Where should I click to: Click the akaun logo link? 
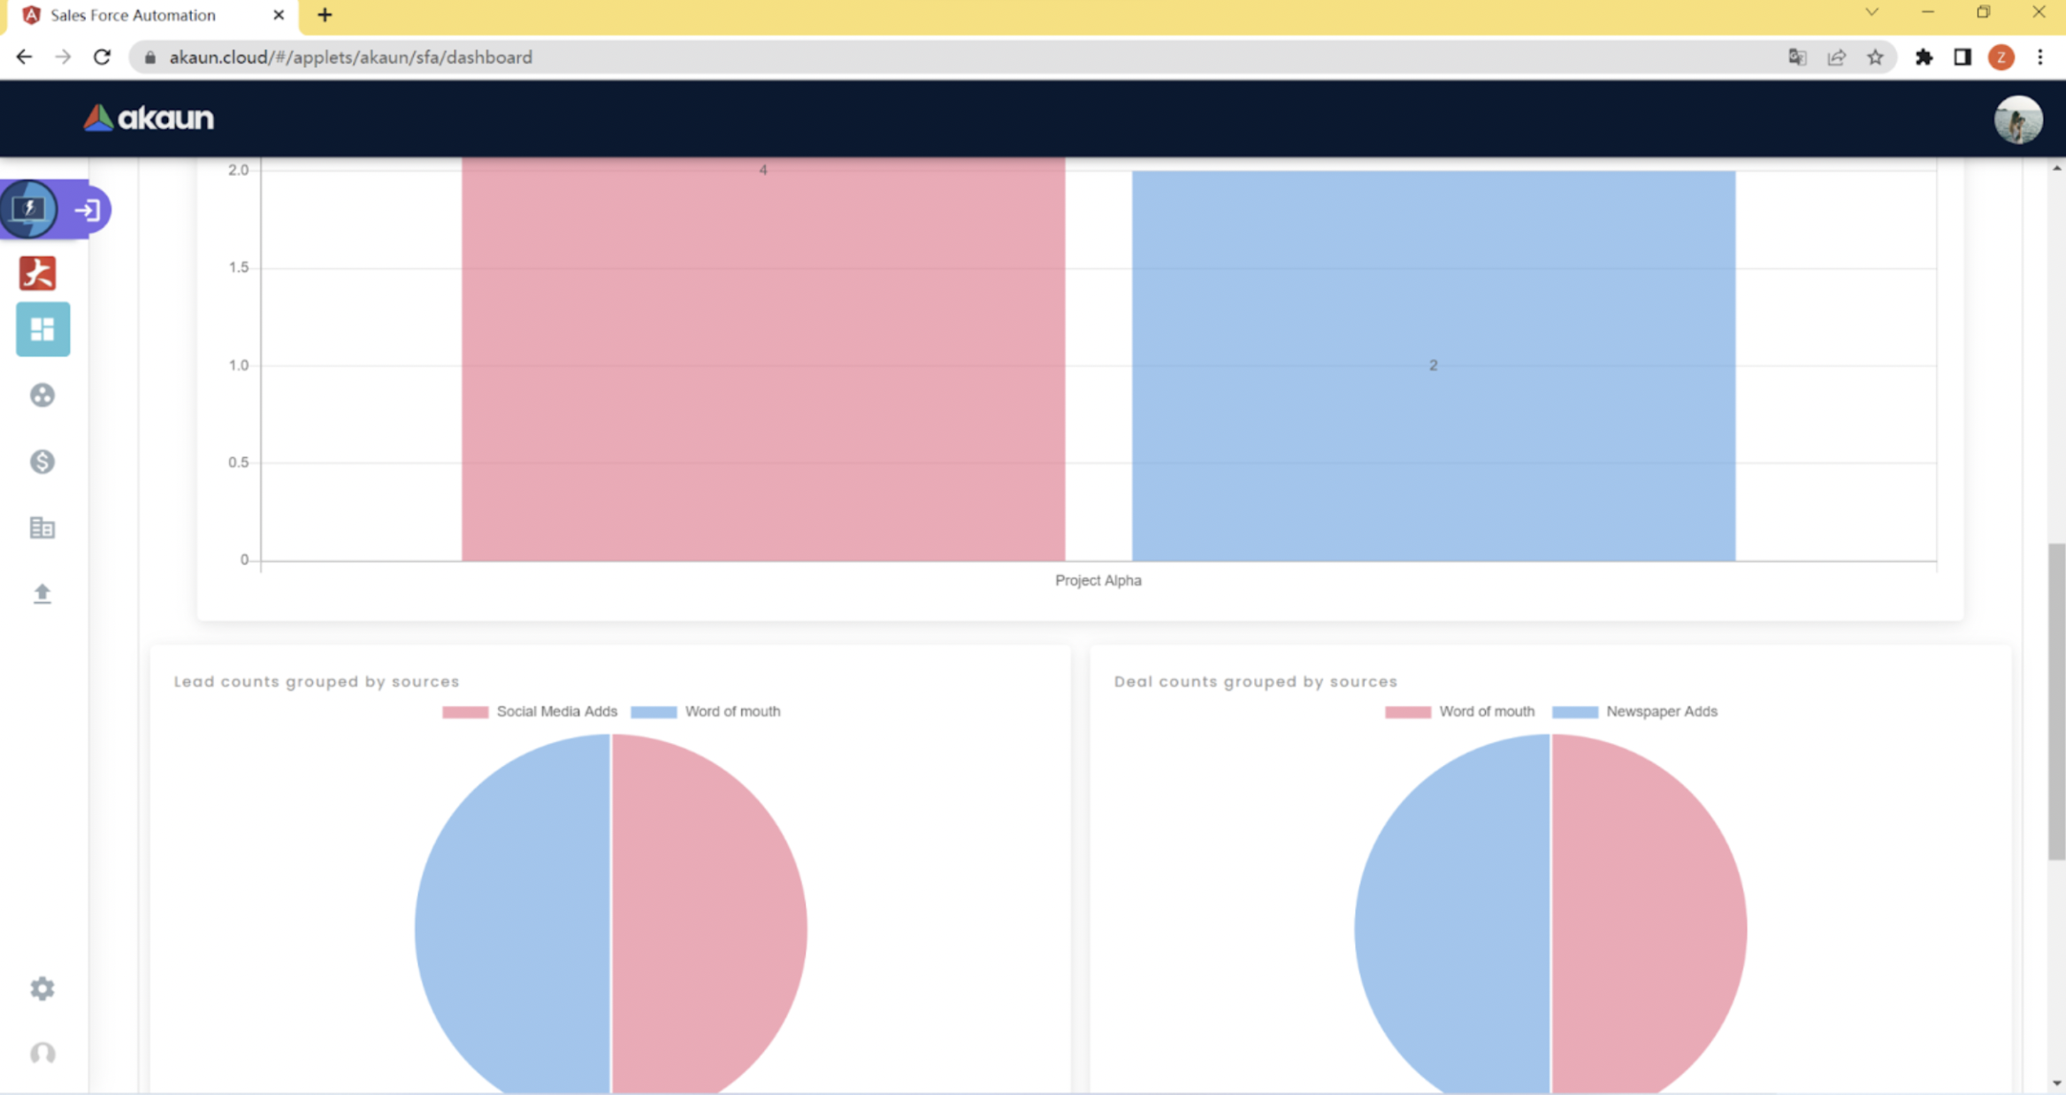pos(149,118)
